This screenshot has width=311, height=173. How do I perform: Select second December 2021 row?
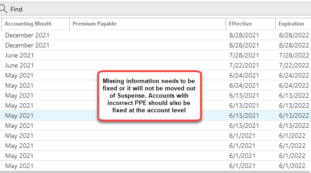155,45
